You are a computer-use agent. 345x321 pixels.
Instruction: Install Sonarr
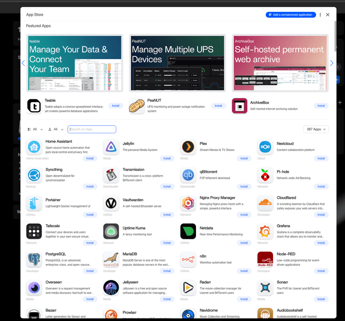click(321, 299)
